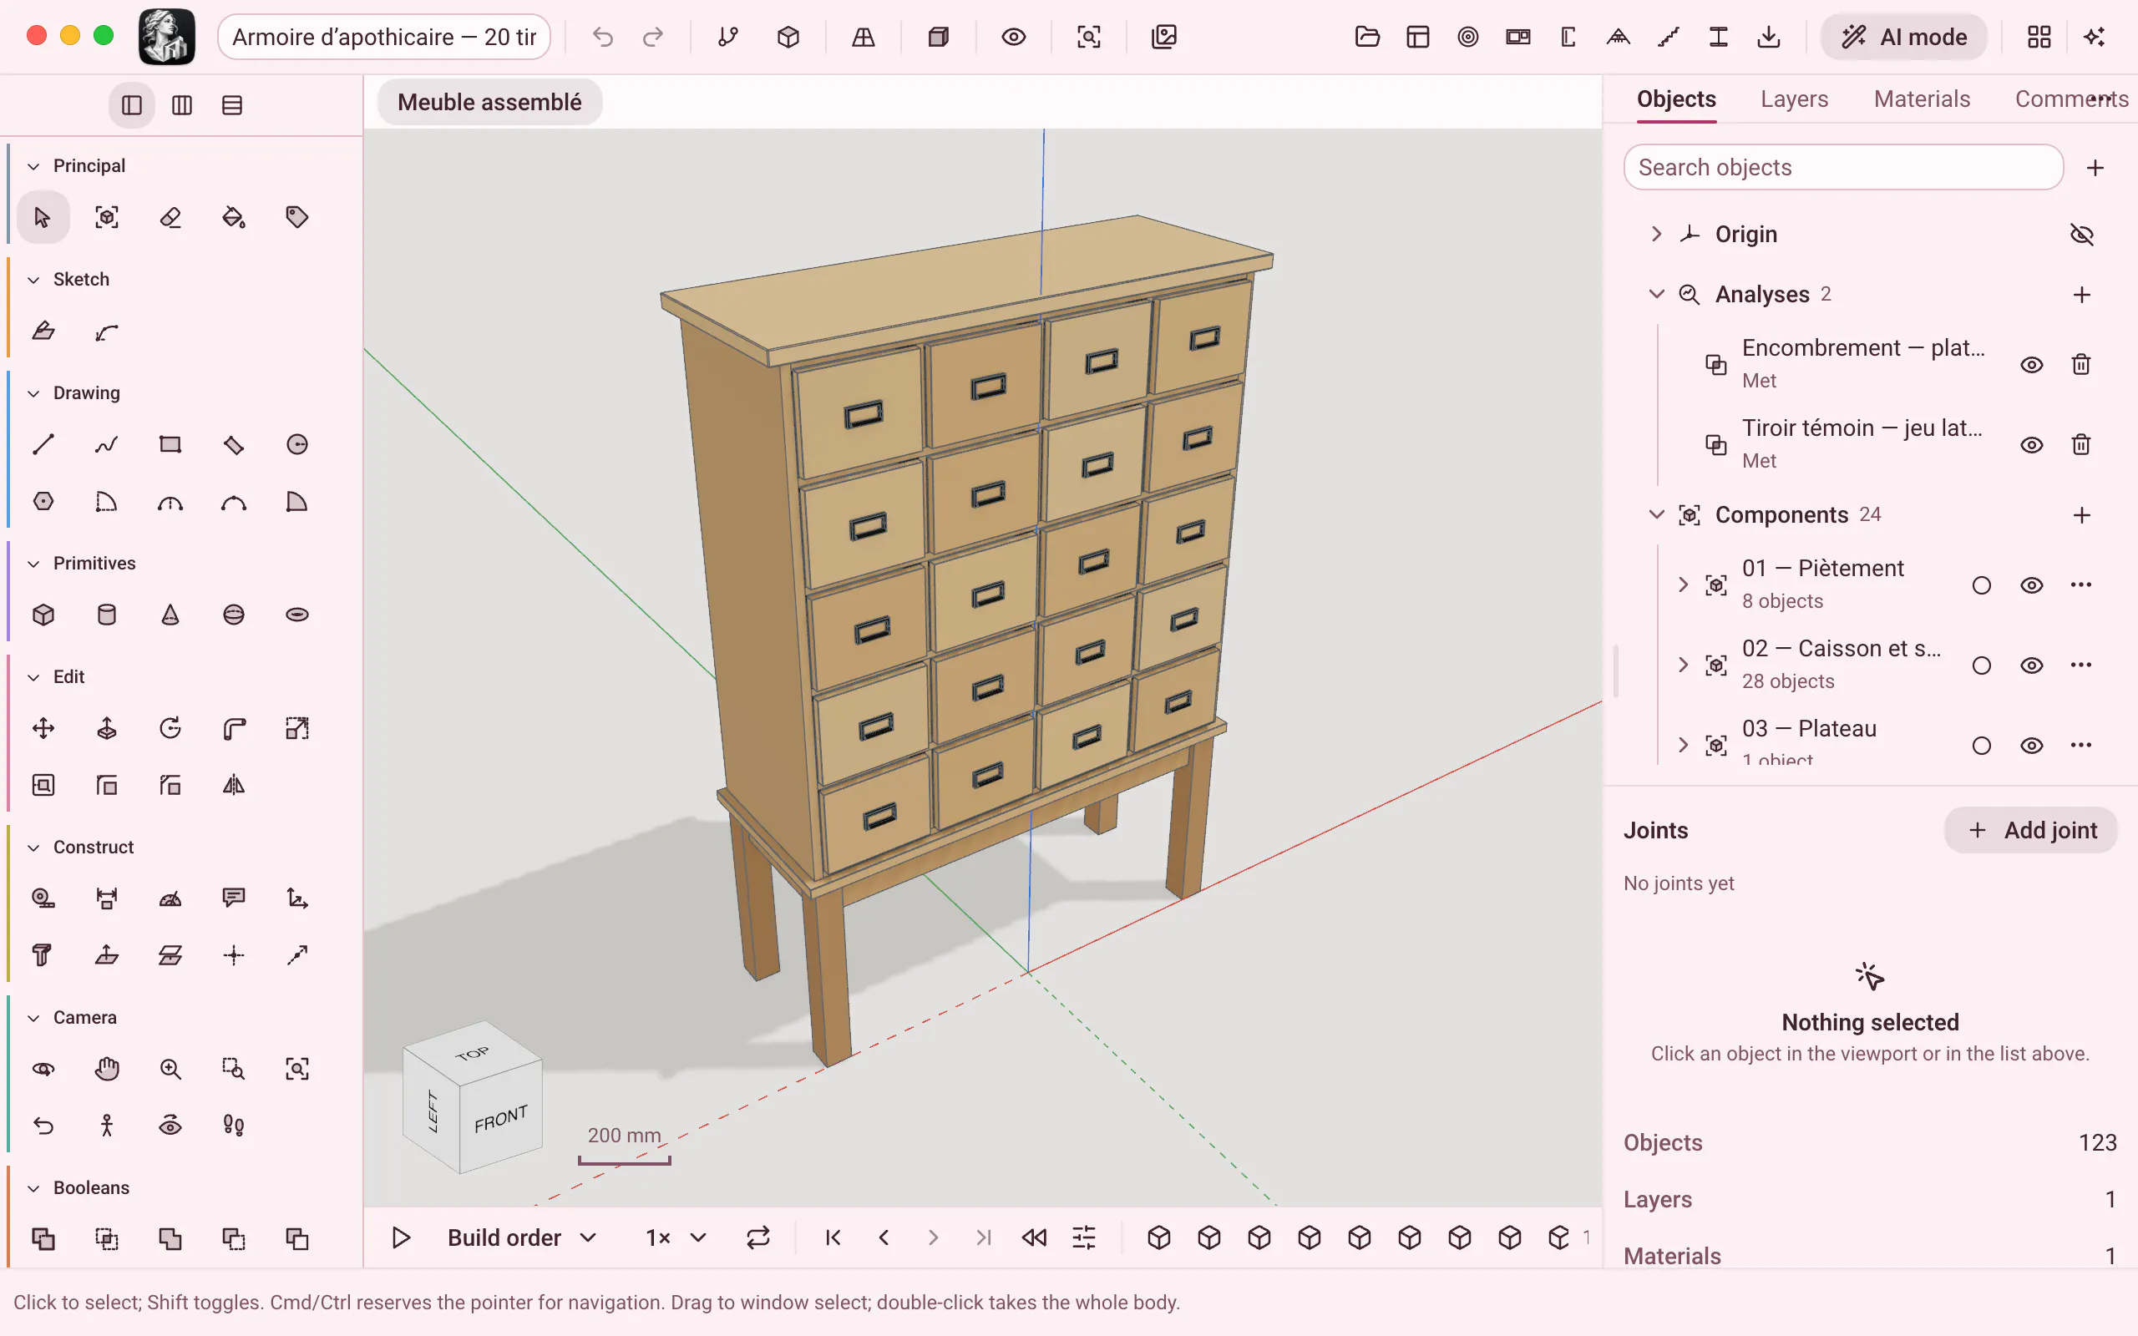Hide the 02 — Caisson component
2138x1336 pixels.
pos(2031,665)
